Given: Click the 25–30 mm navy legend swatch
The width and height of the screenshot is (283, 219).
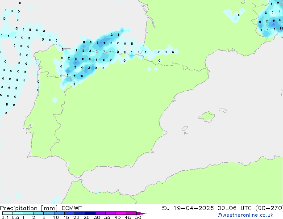Looking at the screenshot, I should tap(90, 213).
